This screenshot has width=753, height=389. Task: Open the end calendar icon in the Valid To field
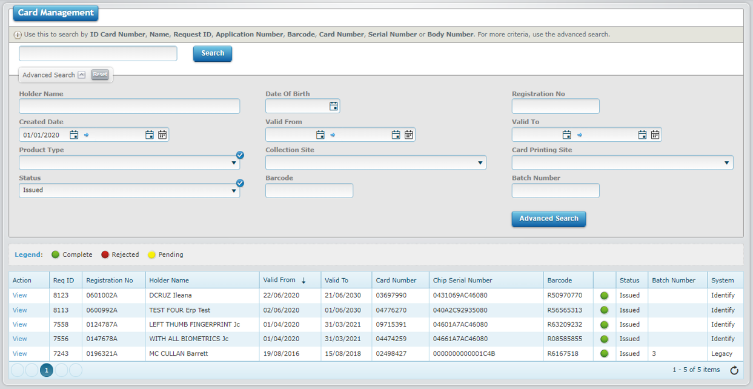pyautogui.click(x=642, y=135)
